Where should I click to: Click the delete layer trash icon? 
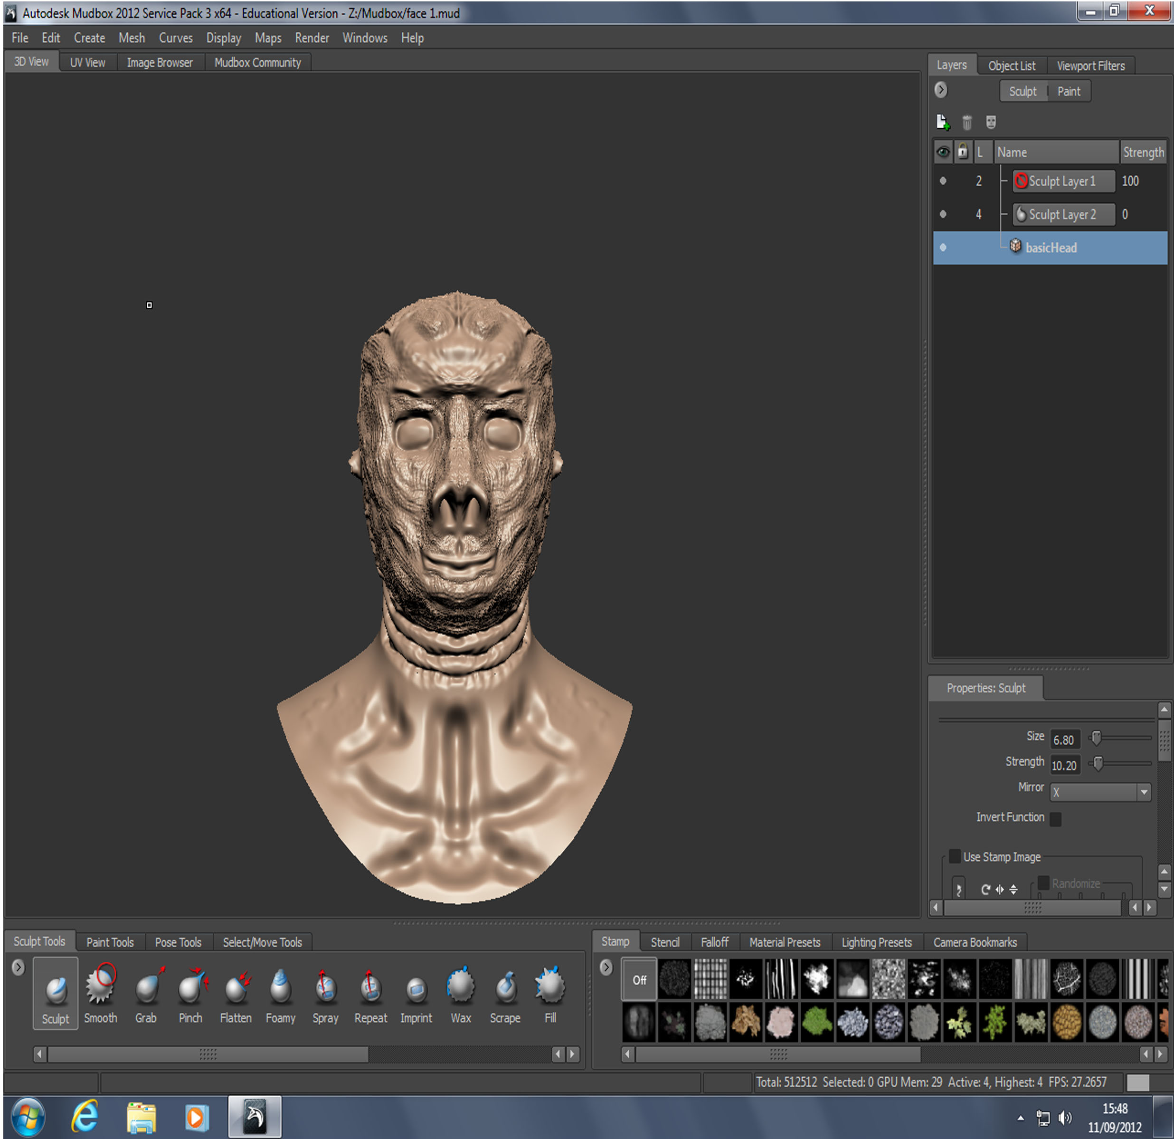(967, 122)
